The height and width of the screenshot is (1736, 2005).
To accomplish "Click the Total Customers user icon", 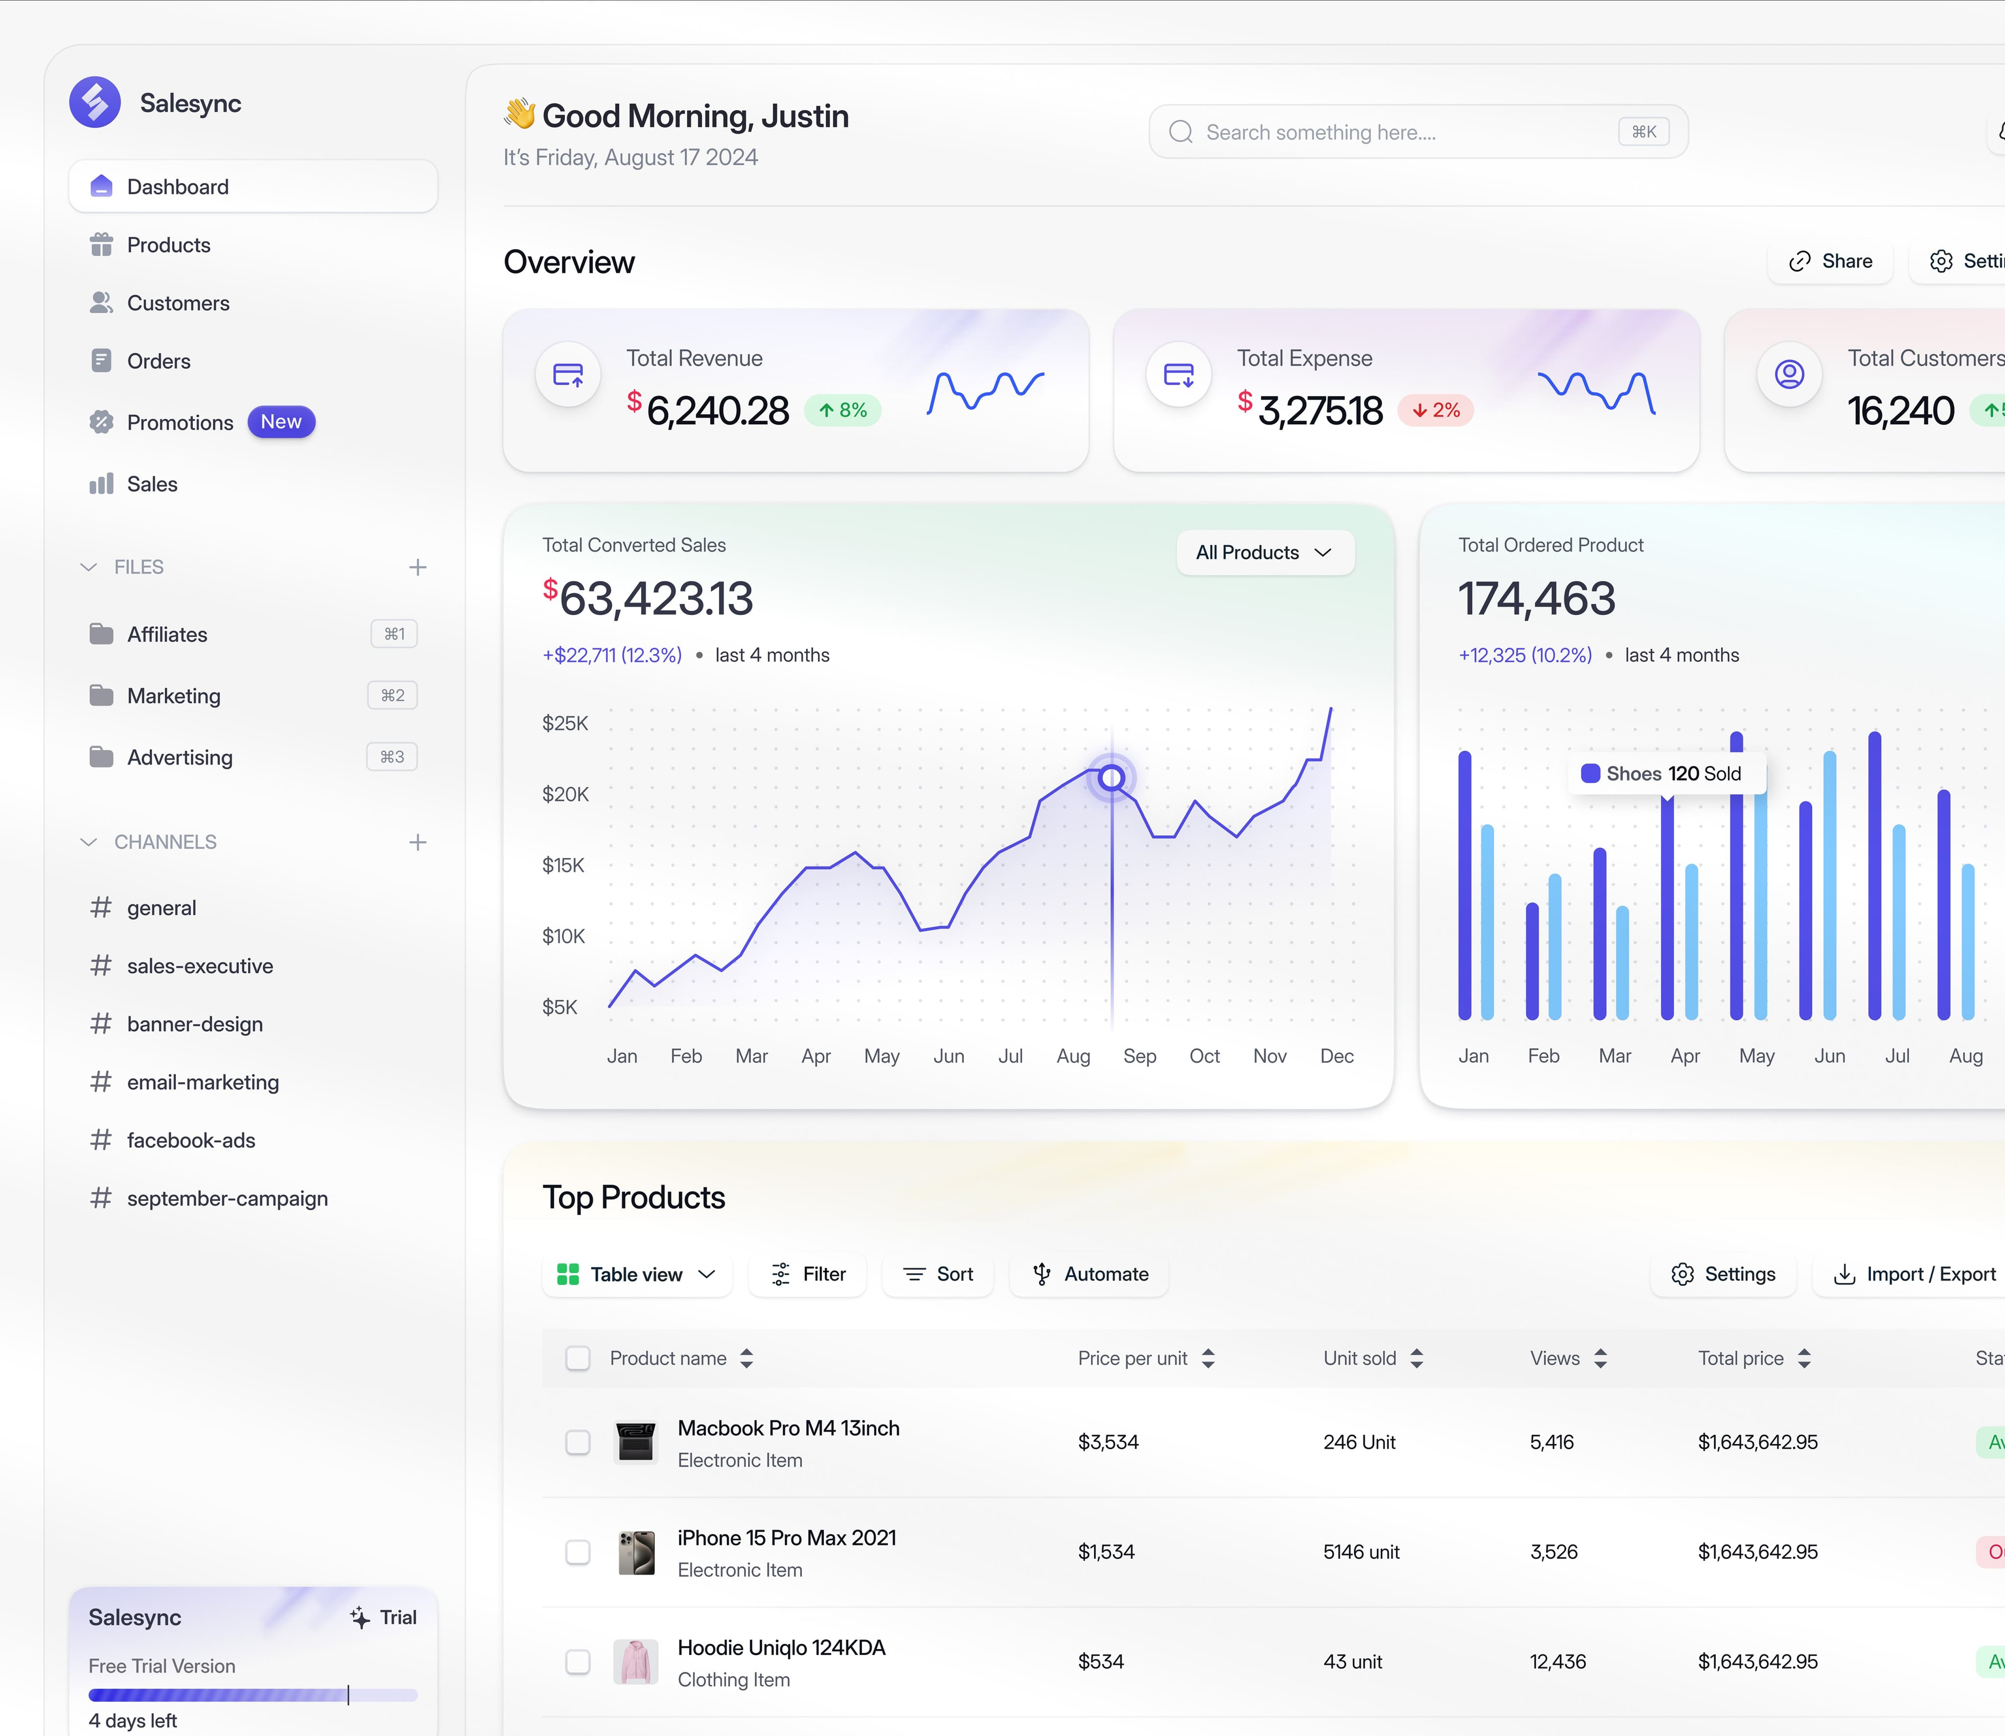I will 1789,375.
